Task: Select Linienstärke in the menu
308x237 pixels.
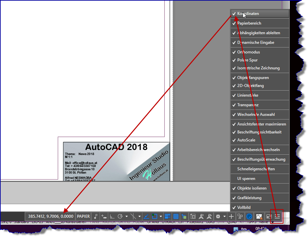Action: click(260, 95)
